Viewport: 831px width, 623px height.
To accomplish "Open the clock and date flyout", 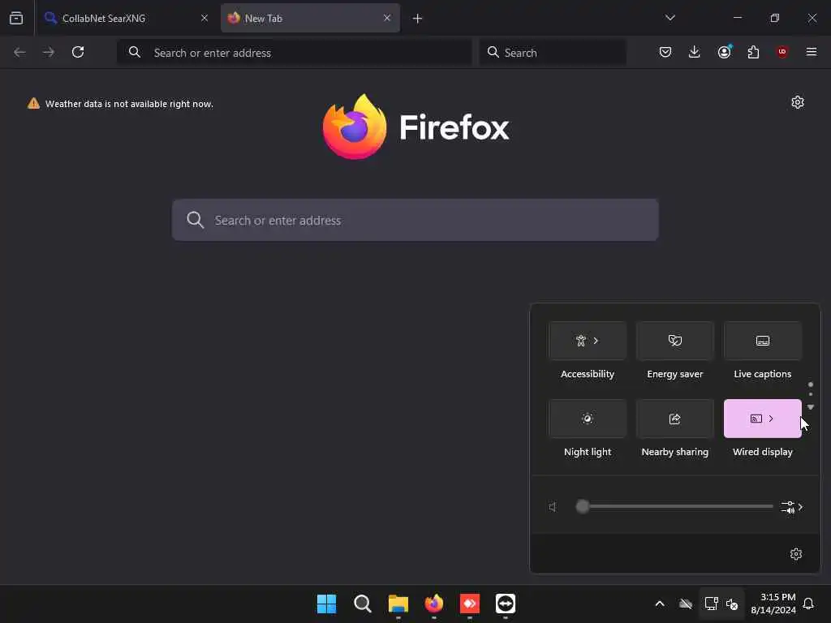I will pos(773,604).
